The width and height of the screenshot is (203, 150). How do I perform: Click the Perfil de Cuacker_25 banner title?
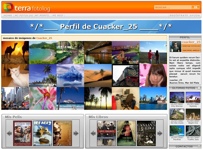point(101,27)
